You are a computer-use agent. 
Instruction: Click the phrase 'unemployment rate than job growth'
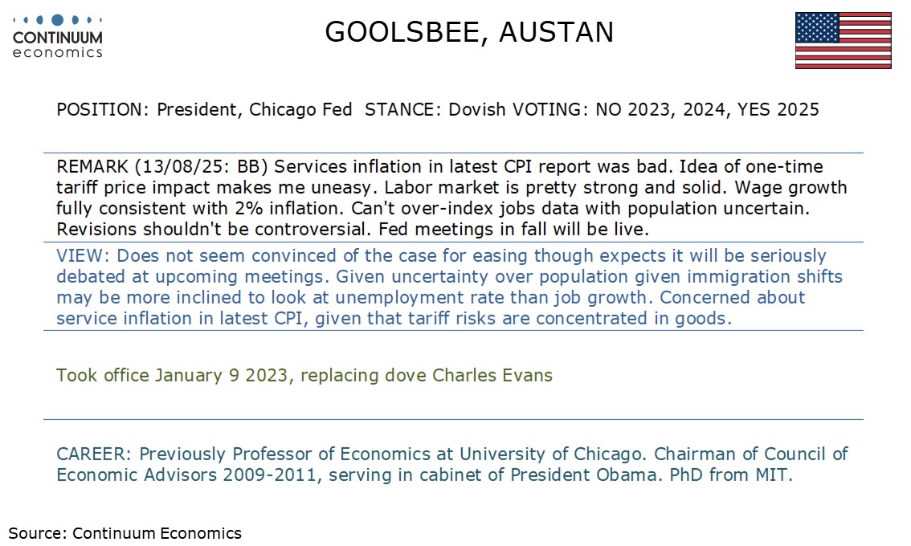(x=491, y=298)
